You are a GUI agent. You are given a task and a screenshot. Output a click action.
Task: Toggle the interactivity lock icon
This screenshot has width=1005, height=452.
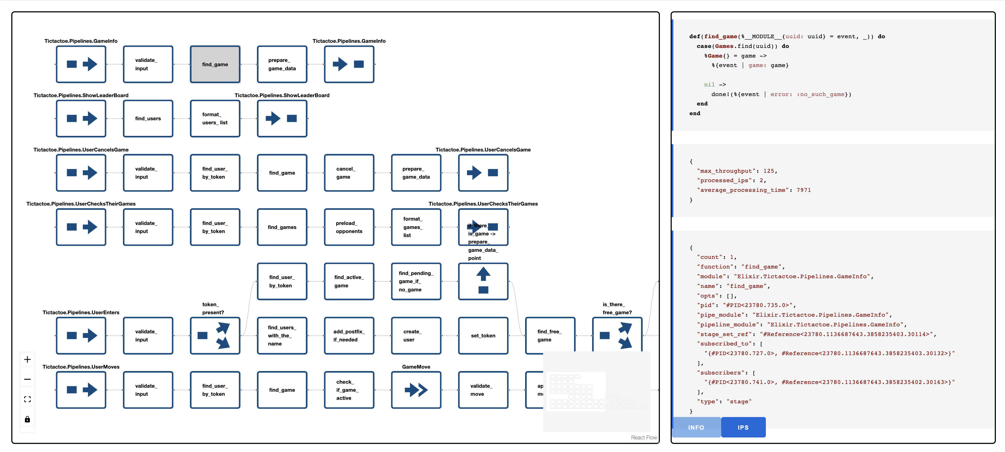pos(27,419)
